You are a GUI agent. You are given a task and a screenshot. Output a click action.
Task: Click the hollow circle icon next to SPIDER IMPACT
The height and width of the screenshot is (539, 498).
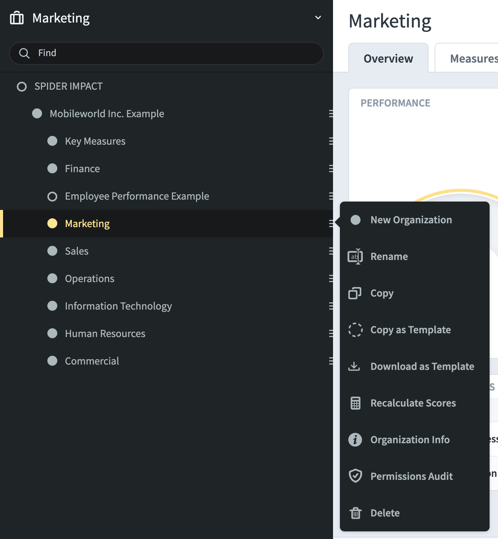[22, 87]
